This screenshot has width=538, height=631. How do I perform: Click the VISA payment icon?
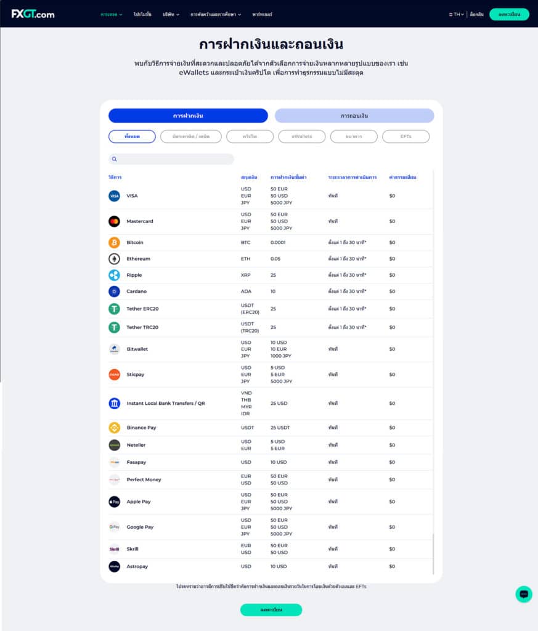click(114, 196)
